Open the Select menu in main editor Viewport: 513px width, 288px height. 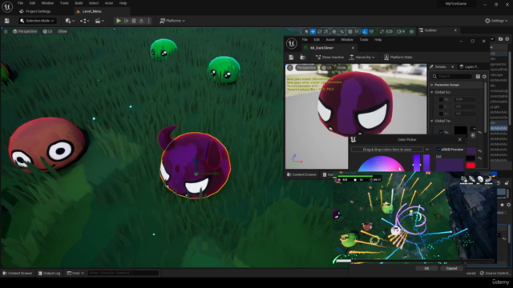pyautogui.click(x=94, y=3)
